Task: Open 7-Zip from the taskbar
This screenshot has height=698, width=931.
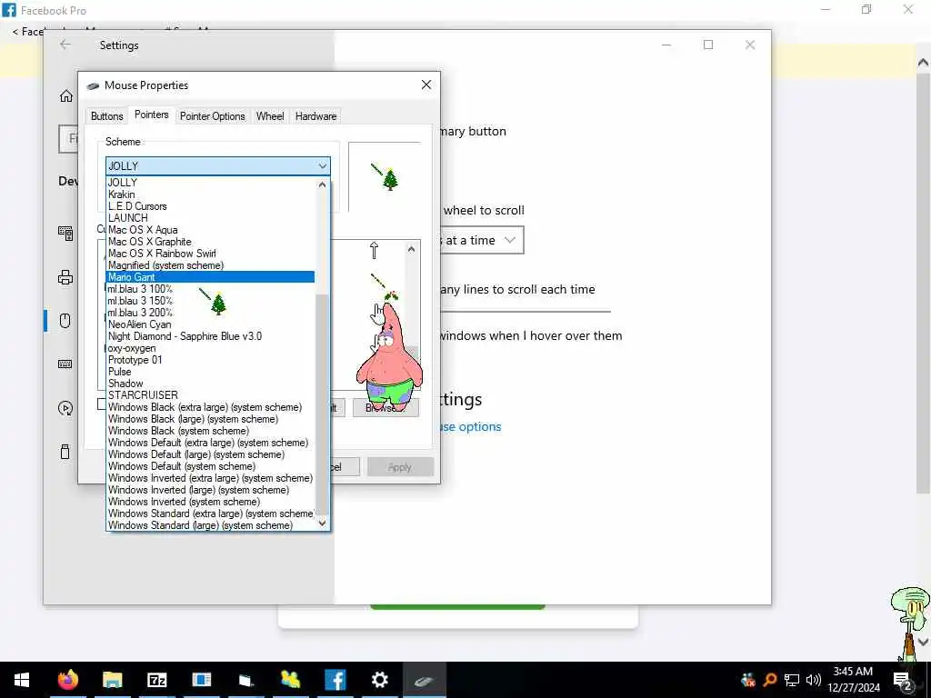Action: pos(156,680)
